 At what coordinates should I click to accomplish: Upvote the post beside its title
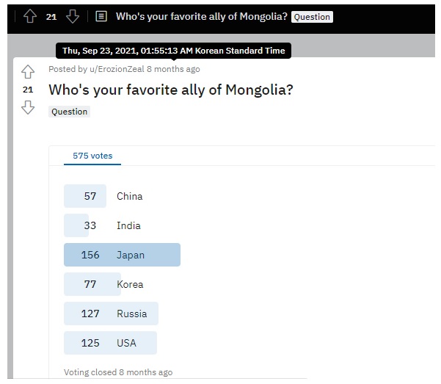[28, 71]
